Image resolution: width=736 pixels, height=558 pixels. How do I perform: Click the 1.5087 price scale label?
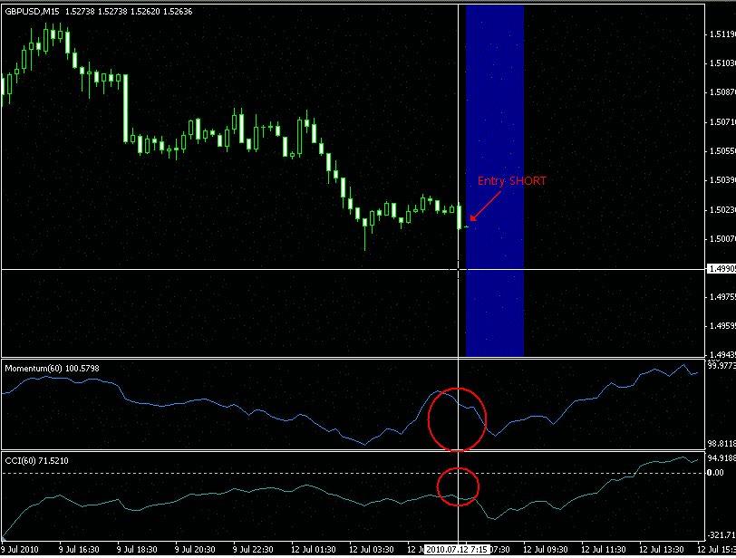click(722, 92)
